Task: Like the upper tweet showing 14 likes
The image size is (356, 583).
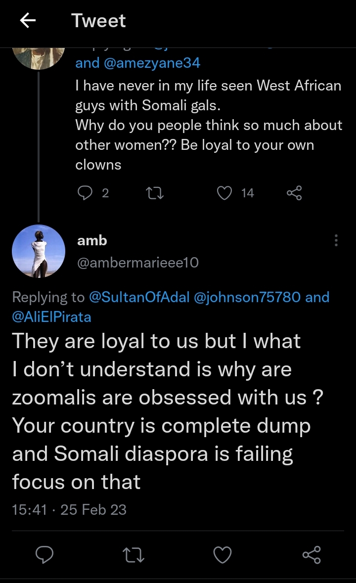Action: [225, 193]
